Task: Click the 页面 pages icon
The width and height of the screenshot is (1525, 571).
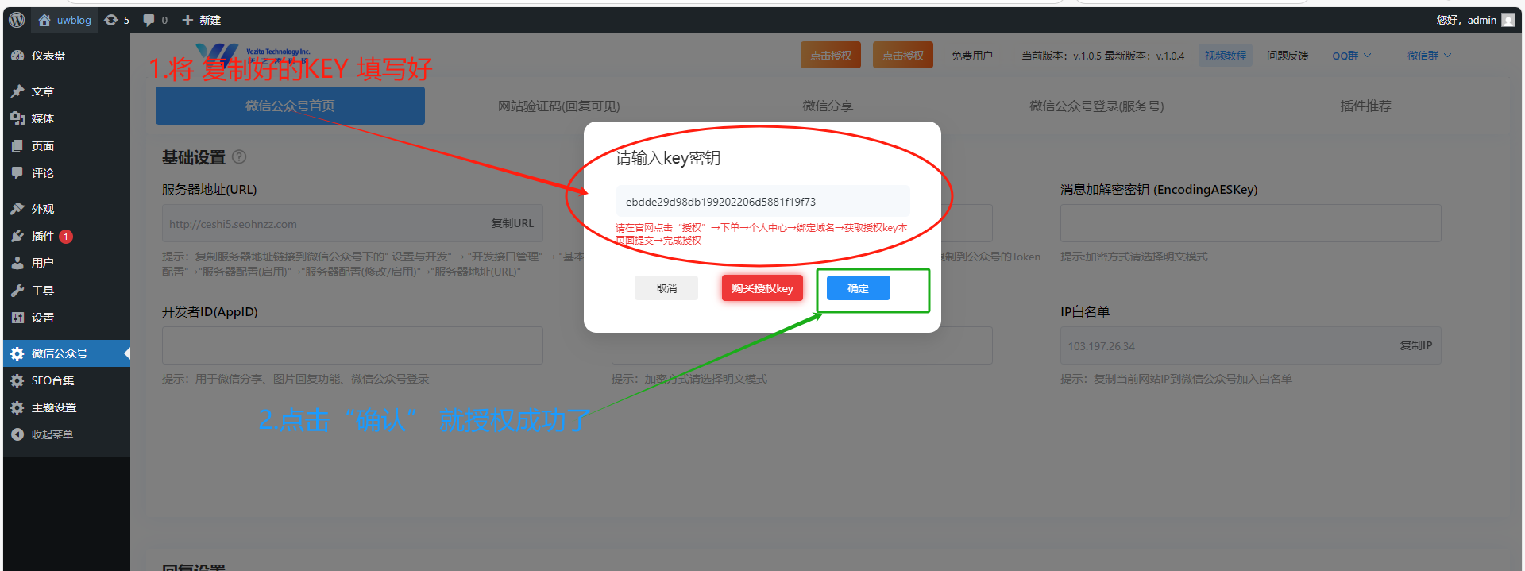Action: [17, 146]
